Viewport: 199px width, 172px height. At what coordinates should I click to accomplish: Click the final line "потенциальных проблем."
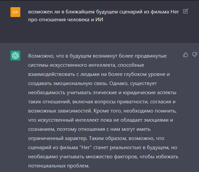[59, 166]
